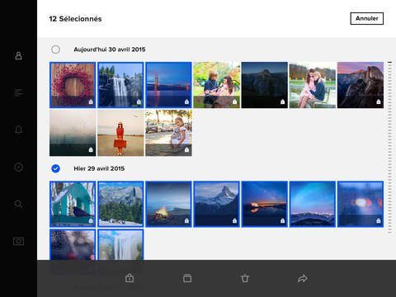Image resolution: width=396 pixels, height=297 pixels.
Task: Open the feed list icon in sidebar
Action: pyautogui.click(x=18, y=92)
